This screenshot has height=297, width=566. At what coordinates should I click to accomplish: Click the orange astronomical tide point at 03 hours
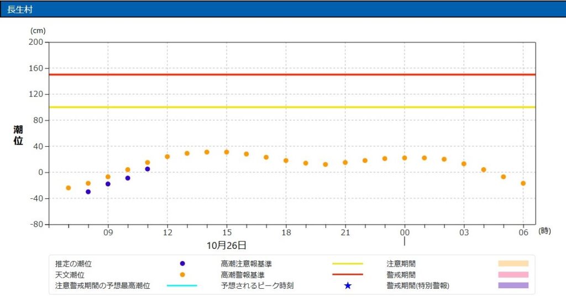click(464, 164)
